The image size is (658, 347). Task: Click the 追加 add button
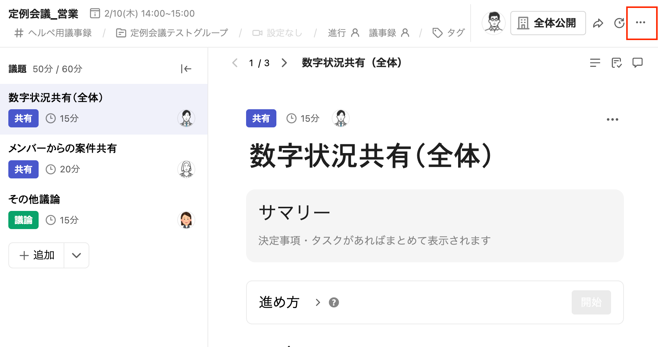[37, 256]
